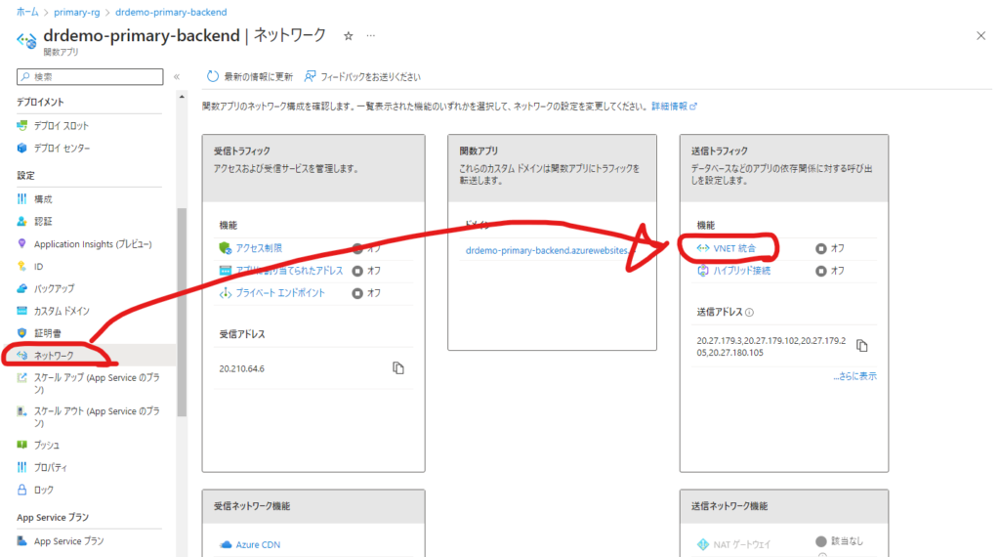Click NAT ゲートウェイ feature
Image resolution: width=1000 pixels, height=557 pixels.
click(x=742, y=544)
